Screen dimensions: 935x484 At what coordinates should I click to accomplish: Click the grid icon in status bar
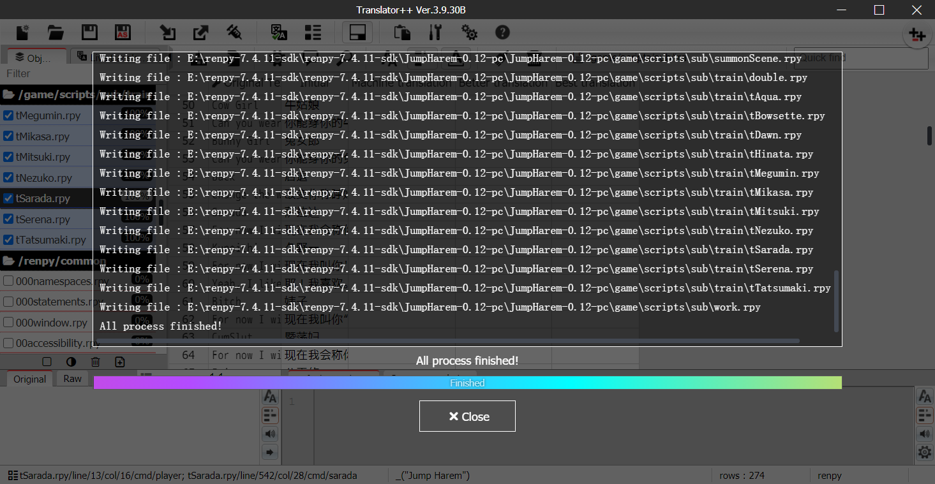point(13,475)
